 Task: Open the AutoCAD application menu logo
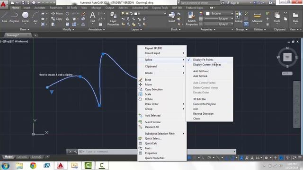point(3,4)
